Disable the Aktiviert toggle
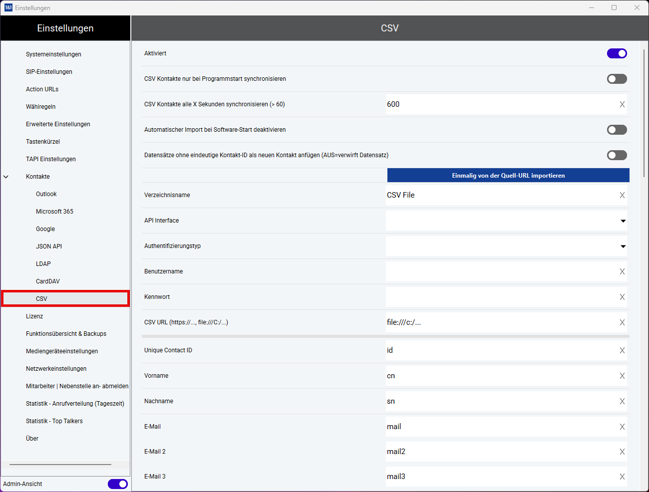Viewport: 649px width, 492px height. (x=617, y=53)
